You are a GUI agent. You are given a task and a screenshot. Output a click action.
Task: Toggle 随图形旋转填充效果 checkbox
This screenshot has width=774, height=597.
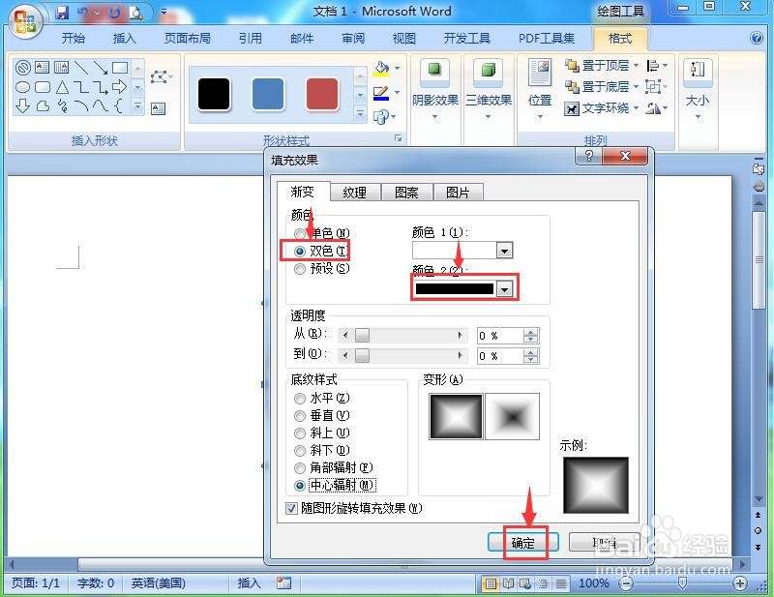tap(292, 508)
